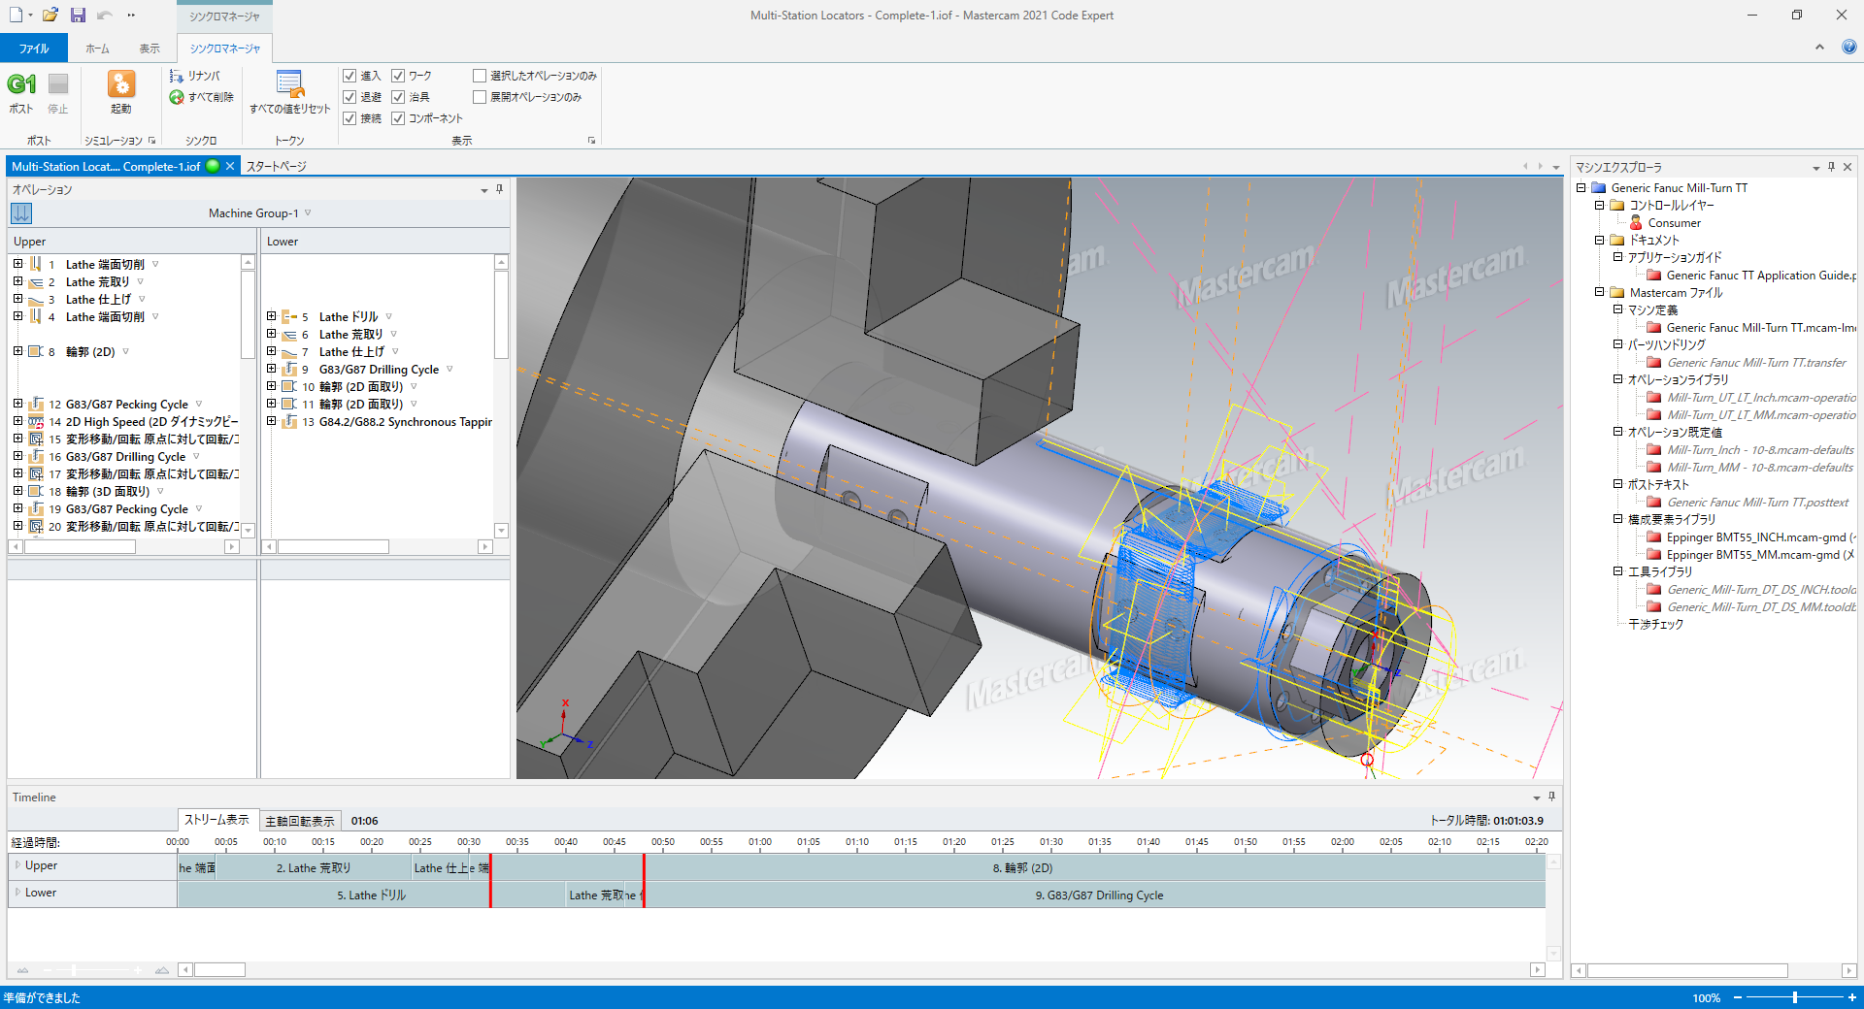Collapse the ribbon with the caret icon

1819,47
